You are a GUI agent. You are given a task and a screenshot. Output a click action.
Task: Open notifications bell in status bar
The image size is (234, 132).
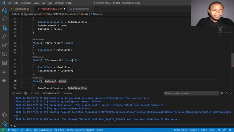click(x=230, y=130)
